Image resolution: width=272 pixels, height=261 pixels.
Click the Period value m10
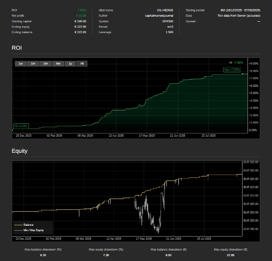(x=170, y=27)
